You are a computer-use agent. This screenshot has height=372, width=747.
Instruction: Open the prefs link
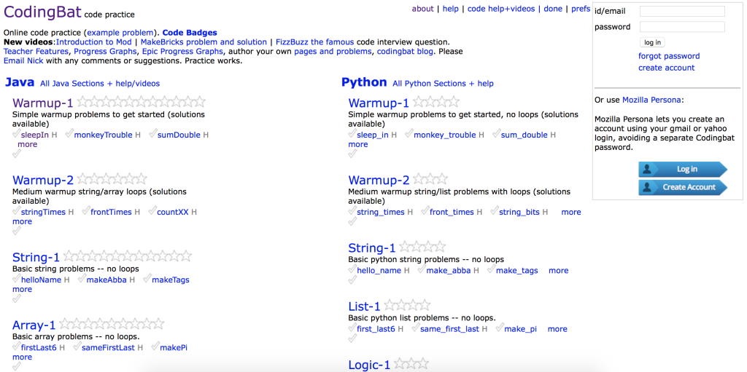coord(581,9)
